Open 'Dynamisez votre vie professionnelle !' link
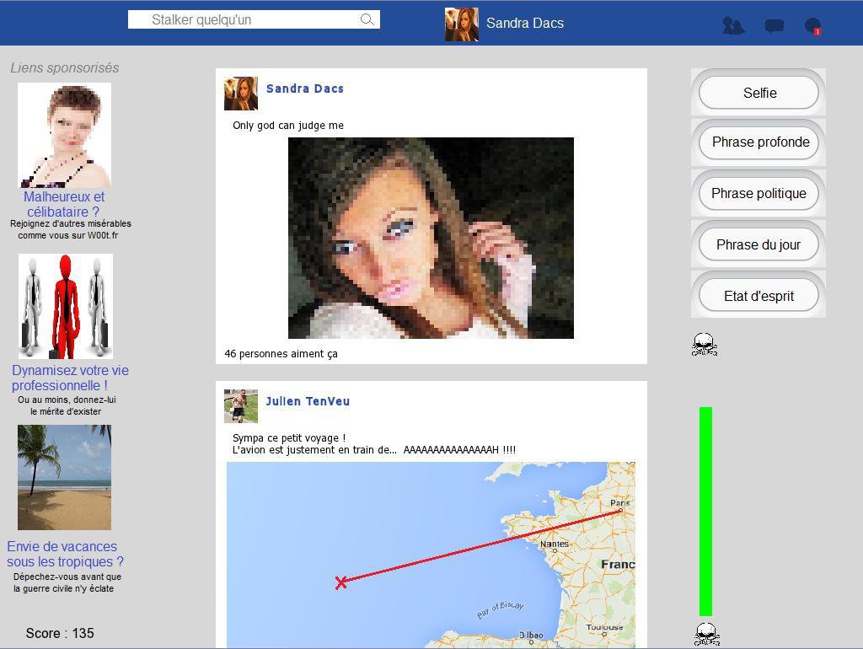 point(70,378)
